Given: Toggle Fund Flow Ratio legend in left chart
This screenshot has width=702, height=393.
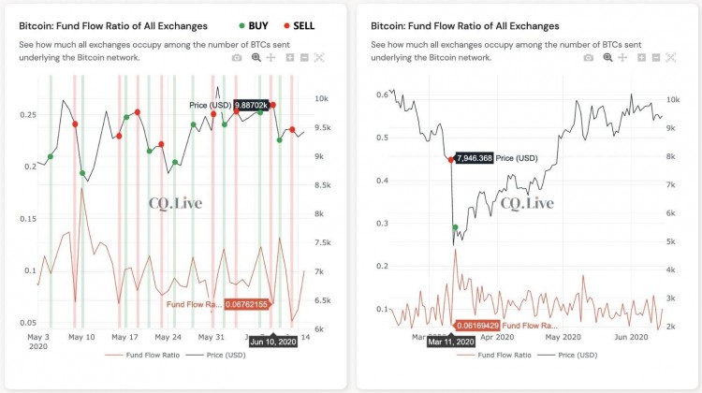Looking at the screenshot, I should [x=142, y=355].
